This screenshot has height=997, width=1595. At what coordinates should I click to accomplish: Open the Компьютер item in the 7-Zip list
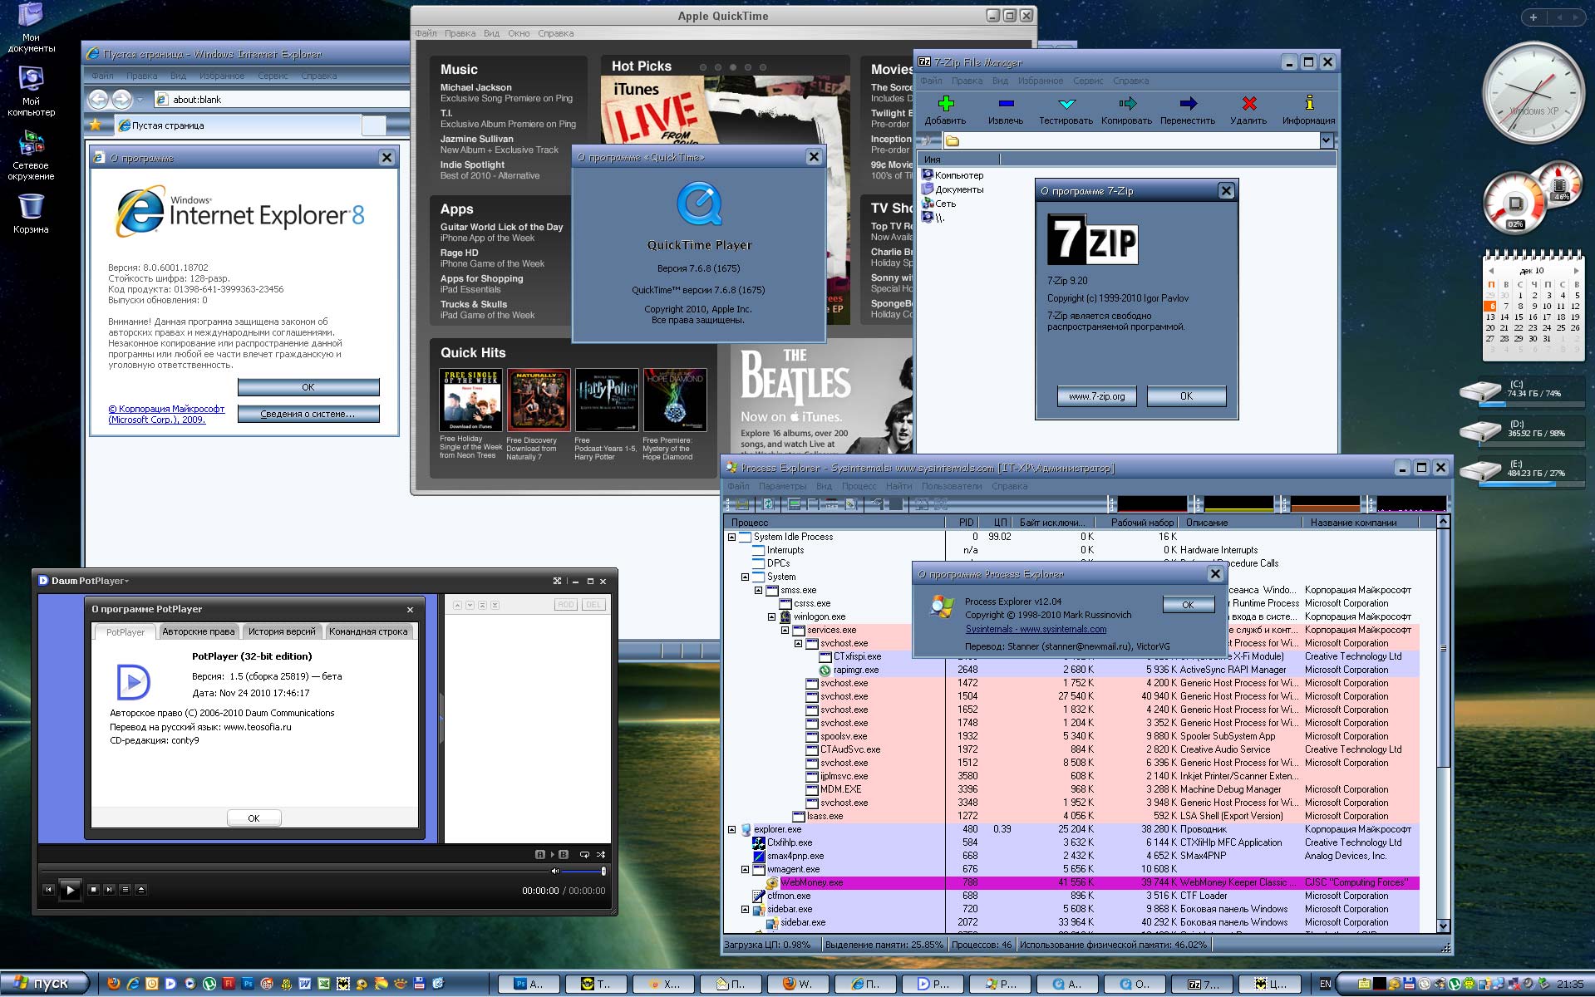click(x=953, y=175)
